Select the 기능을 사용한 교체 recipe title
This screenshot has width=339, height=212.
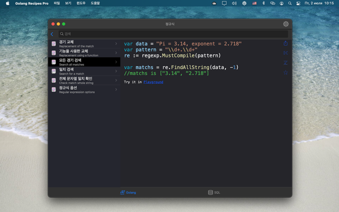point(73,51)
